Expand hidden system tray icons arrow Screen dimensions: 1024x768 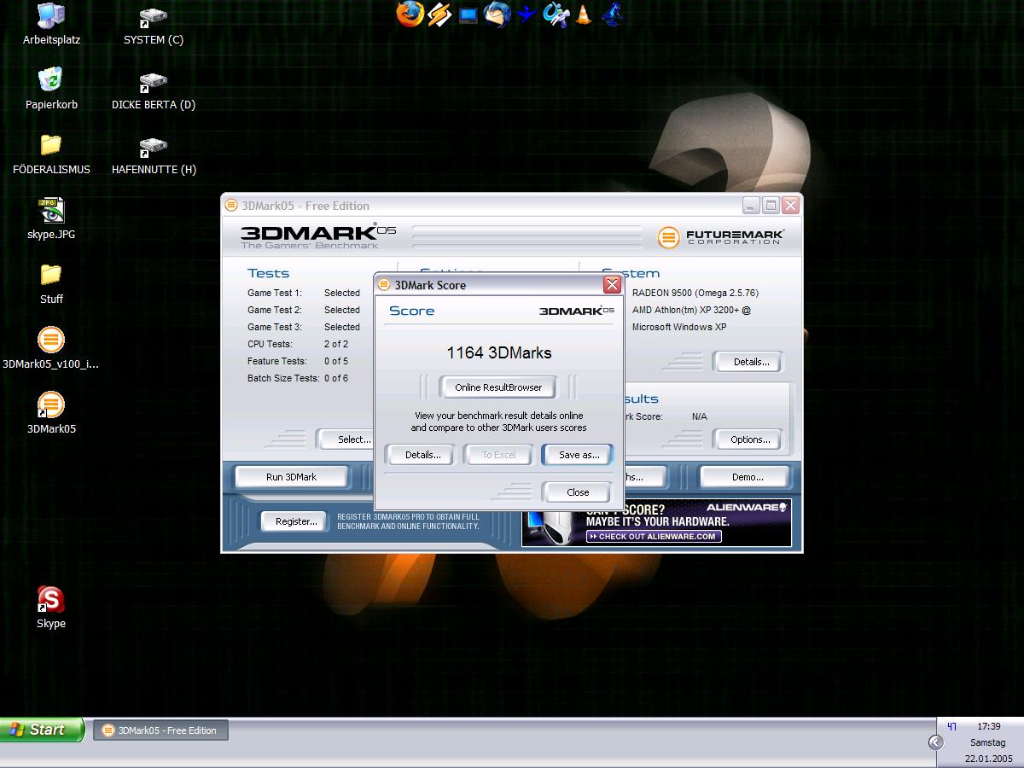[936, 742]
